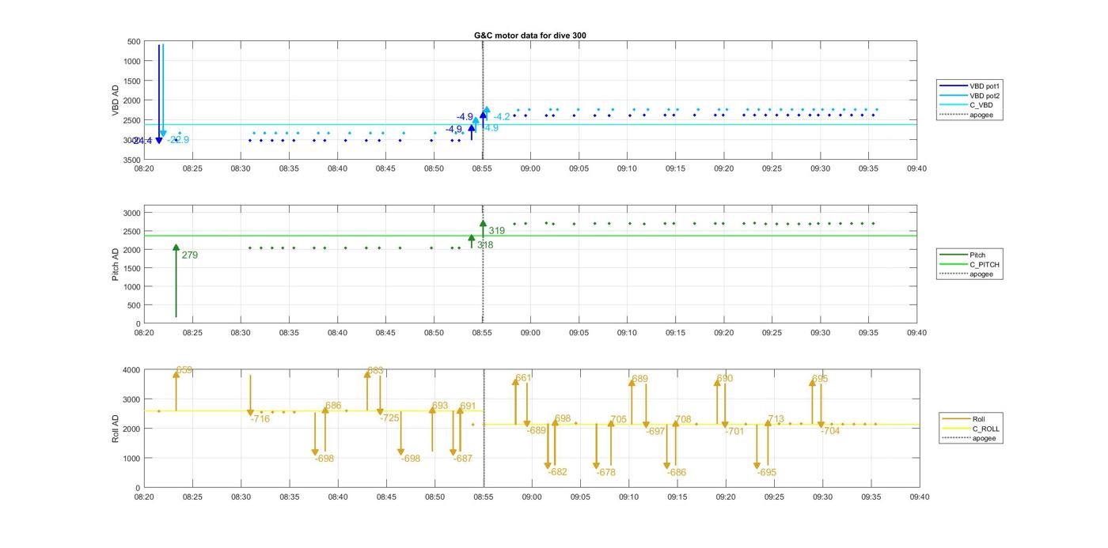The image size is (1108, 548).
Task: Click the '-697' roll label
Action: 655,432
